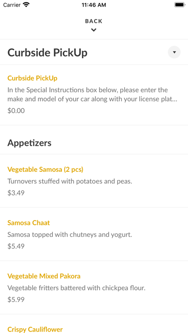
Task: Tap the chutneys and yogurt samosa description
Action: [70, 234]
